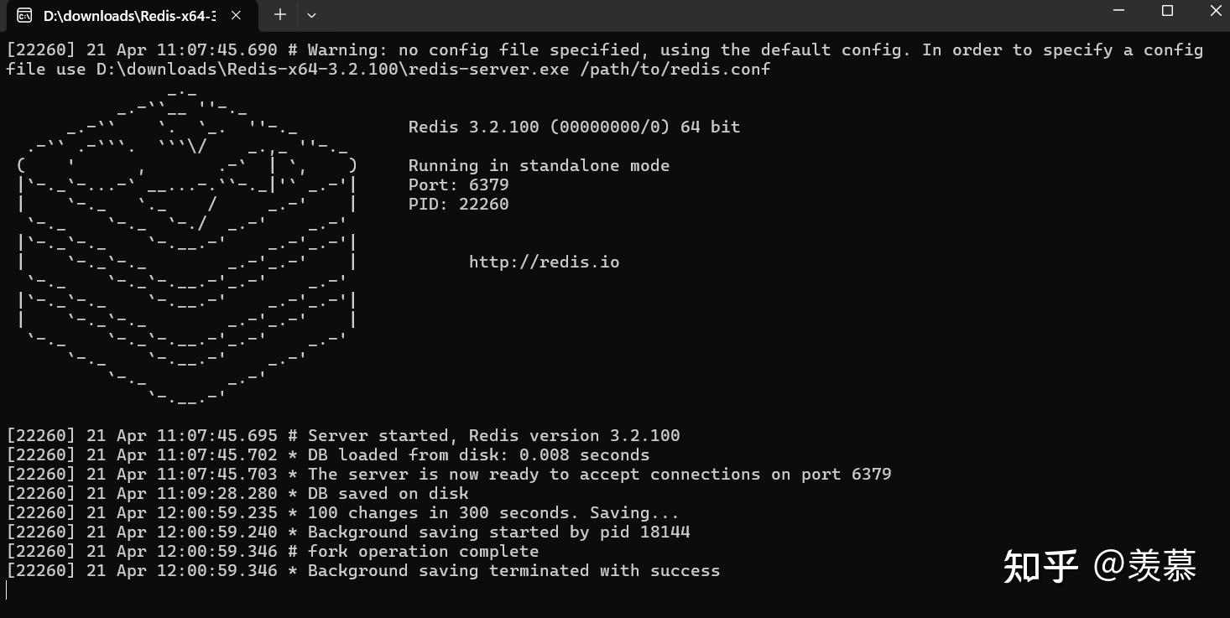Image resolution: width=1230 pixels, height=618 pixels.
Task: Maximize the terminal window
Action: pyautogui.click(x=1167, y=11)
